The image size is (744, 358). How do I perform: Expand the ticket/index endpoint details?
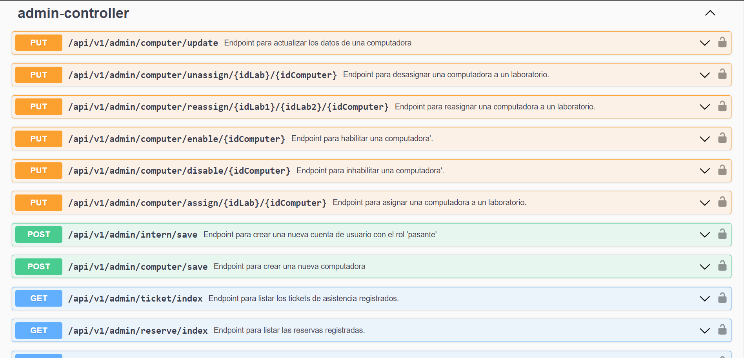(704, 298)
